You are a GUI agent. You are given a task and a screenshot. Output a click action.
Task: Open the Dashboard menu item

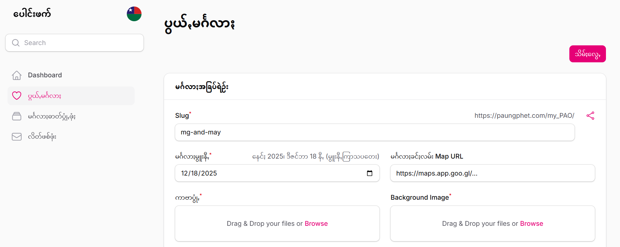tap(45, 75)
